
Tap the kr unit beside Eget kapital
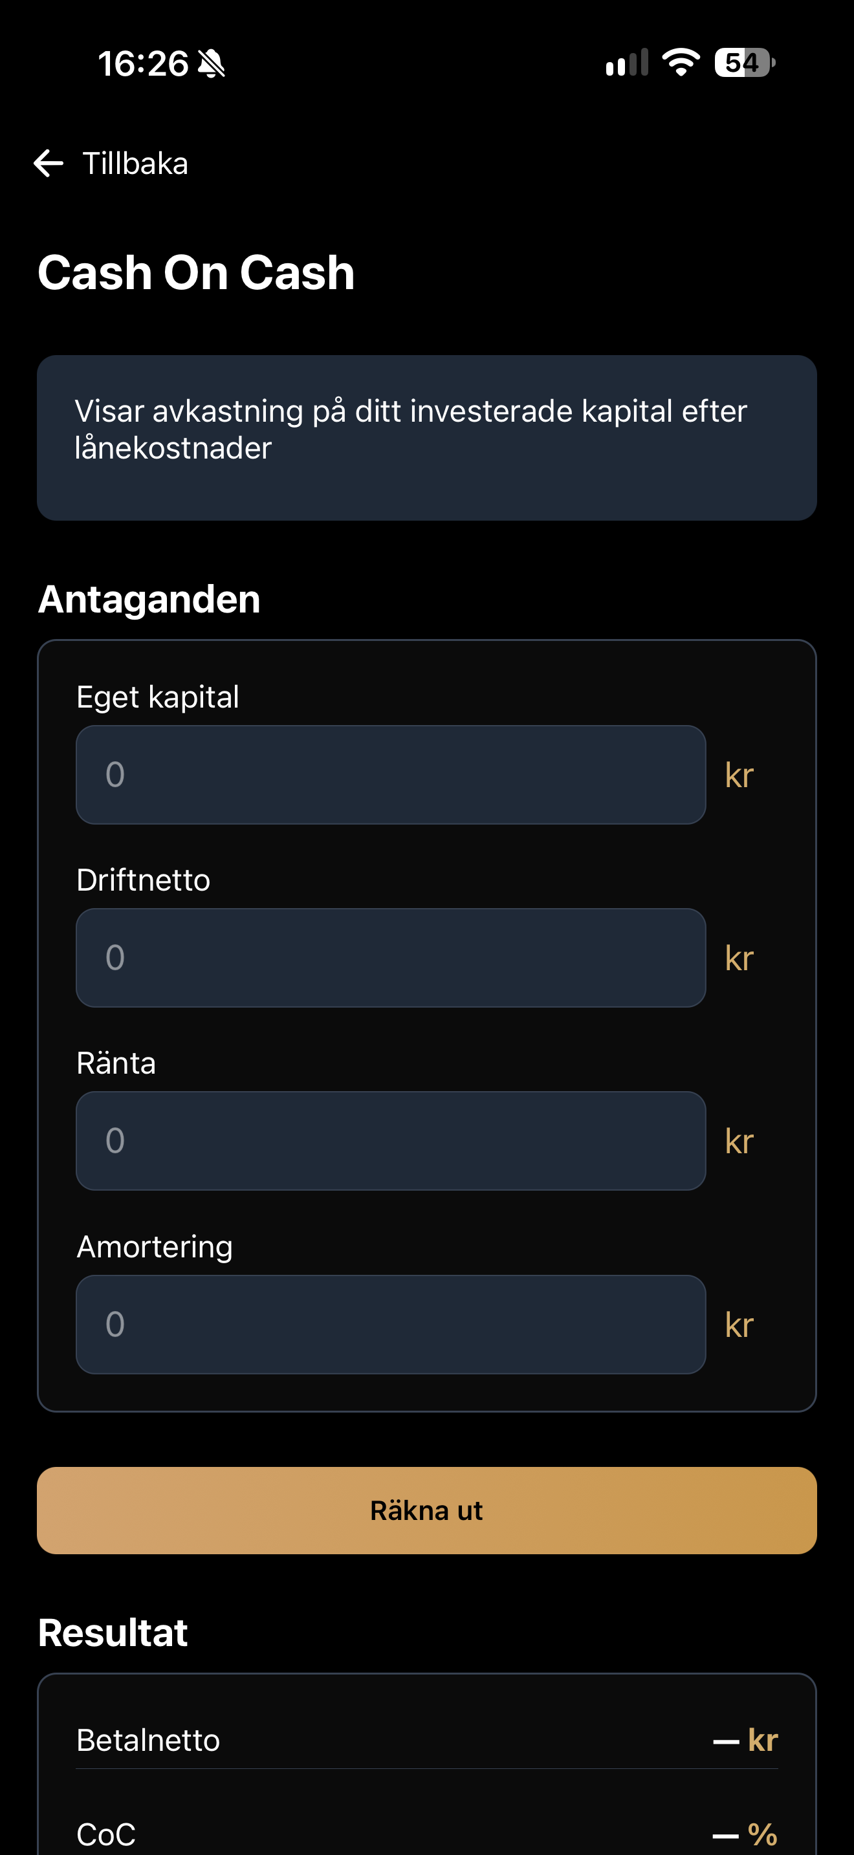coord(739,776)
